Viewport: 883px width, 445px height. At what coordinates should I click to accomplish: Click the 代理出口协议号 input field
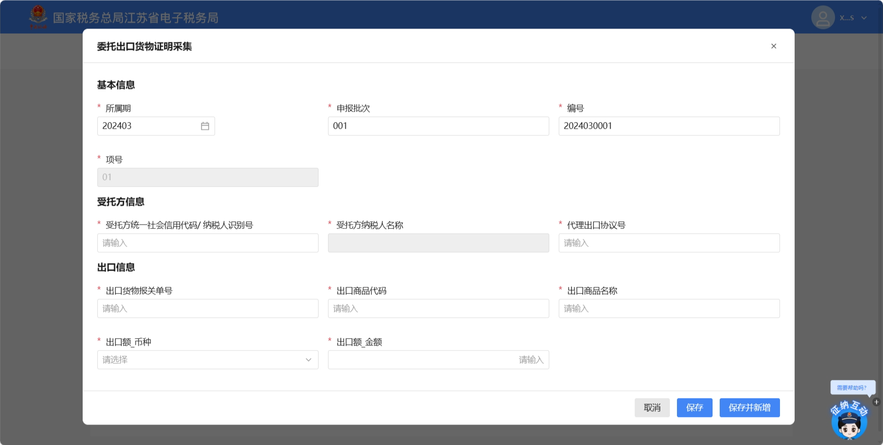(x=668, y=243)
